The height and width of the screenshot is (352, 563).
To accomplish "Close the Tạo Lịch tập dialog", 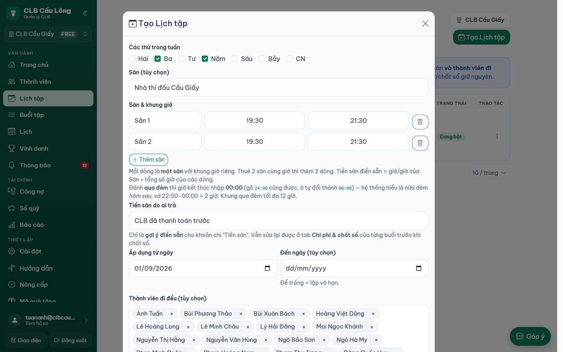I will [x=425, y=23].
